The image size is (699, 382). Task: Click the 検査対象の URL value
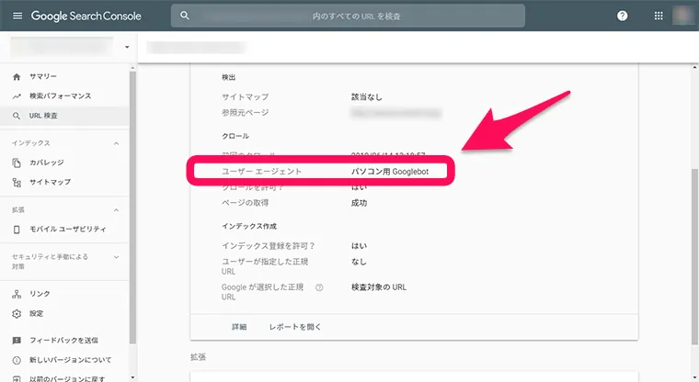click(x=379, y=287)
